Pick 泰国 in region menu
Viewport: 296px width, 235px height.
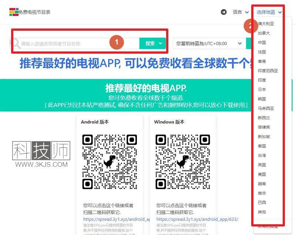[262, 146]
